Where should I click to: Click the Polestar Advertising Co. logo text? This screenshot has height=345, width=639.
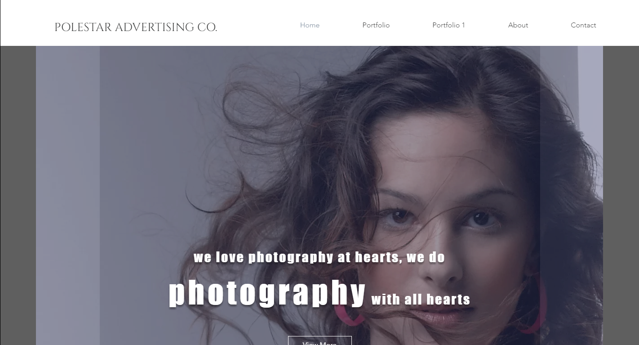[x=136, y=27]
